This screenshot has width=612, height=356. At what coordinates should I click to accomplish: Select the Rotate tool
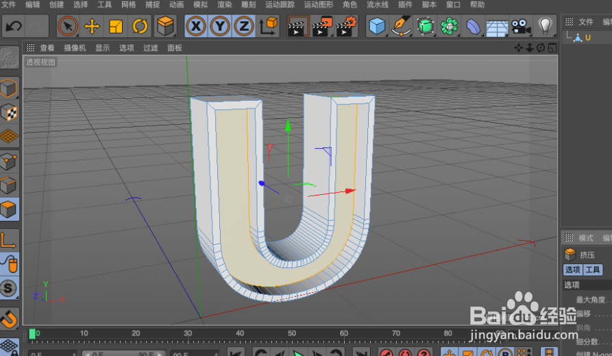(x=140, y=27)
